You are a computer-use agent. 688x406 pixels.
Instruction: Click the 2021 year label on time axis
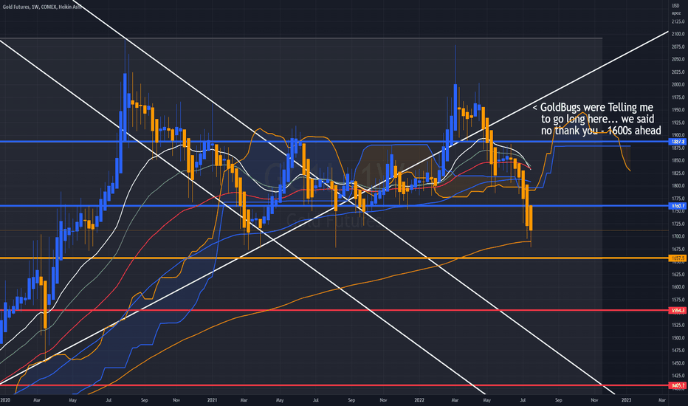coord(212,400)
